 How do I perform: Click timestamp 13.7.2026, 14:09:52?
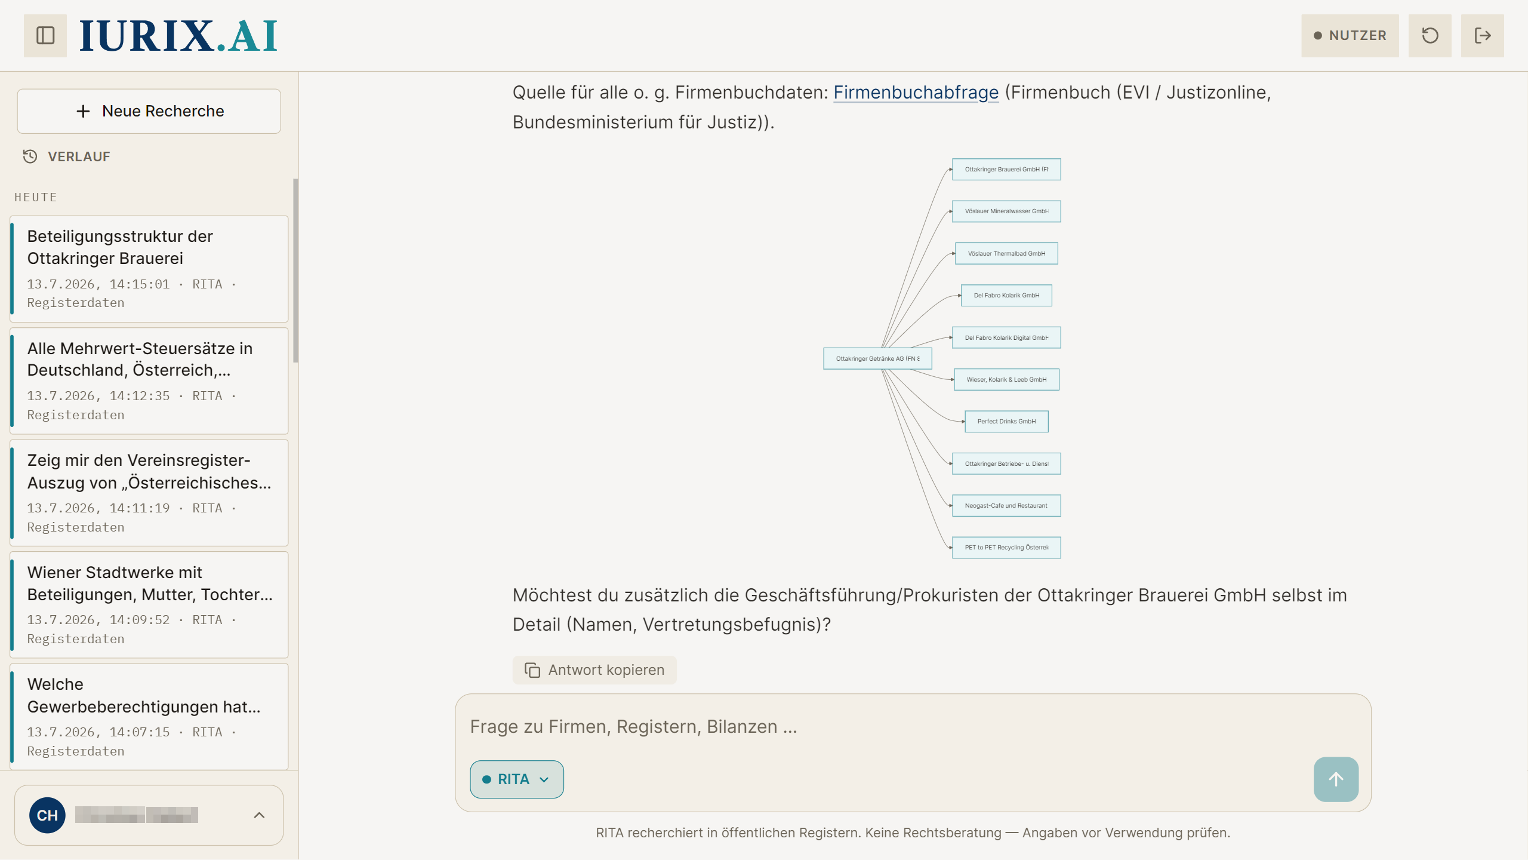[98, 620]
